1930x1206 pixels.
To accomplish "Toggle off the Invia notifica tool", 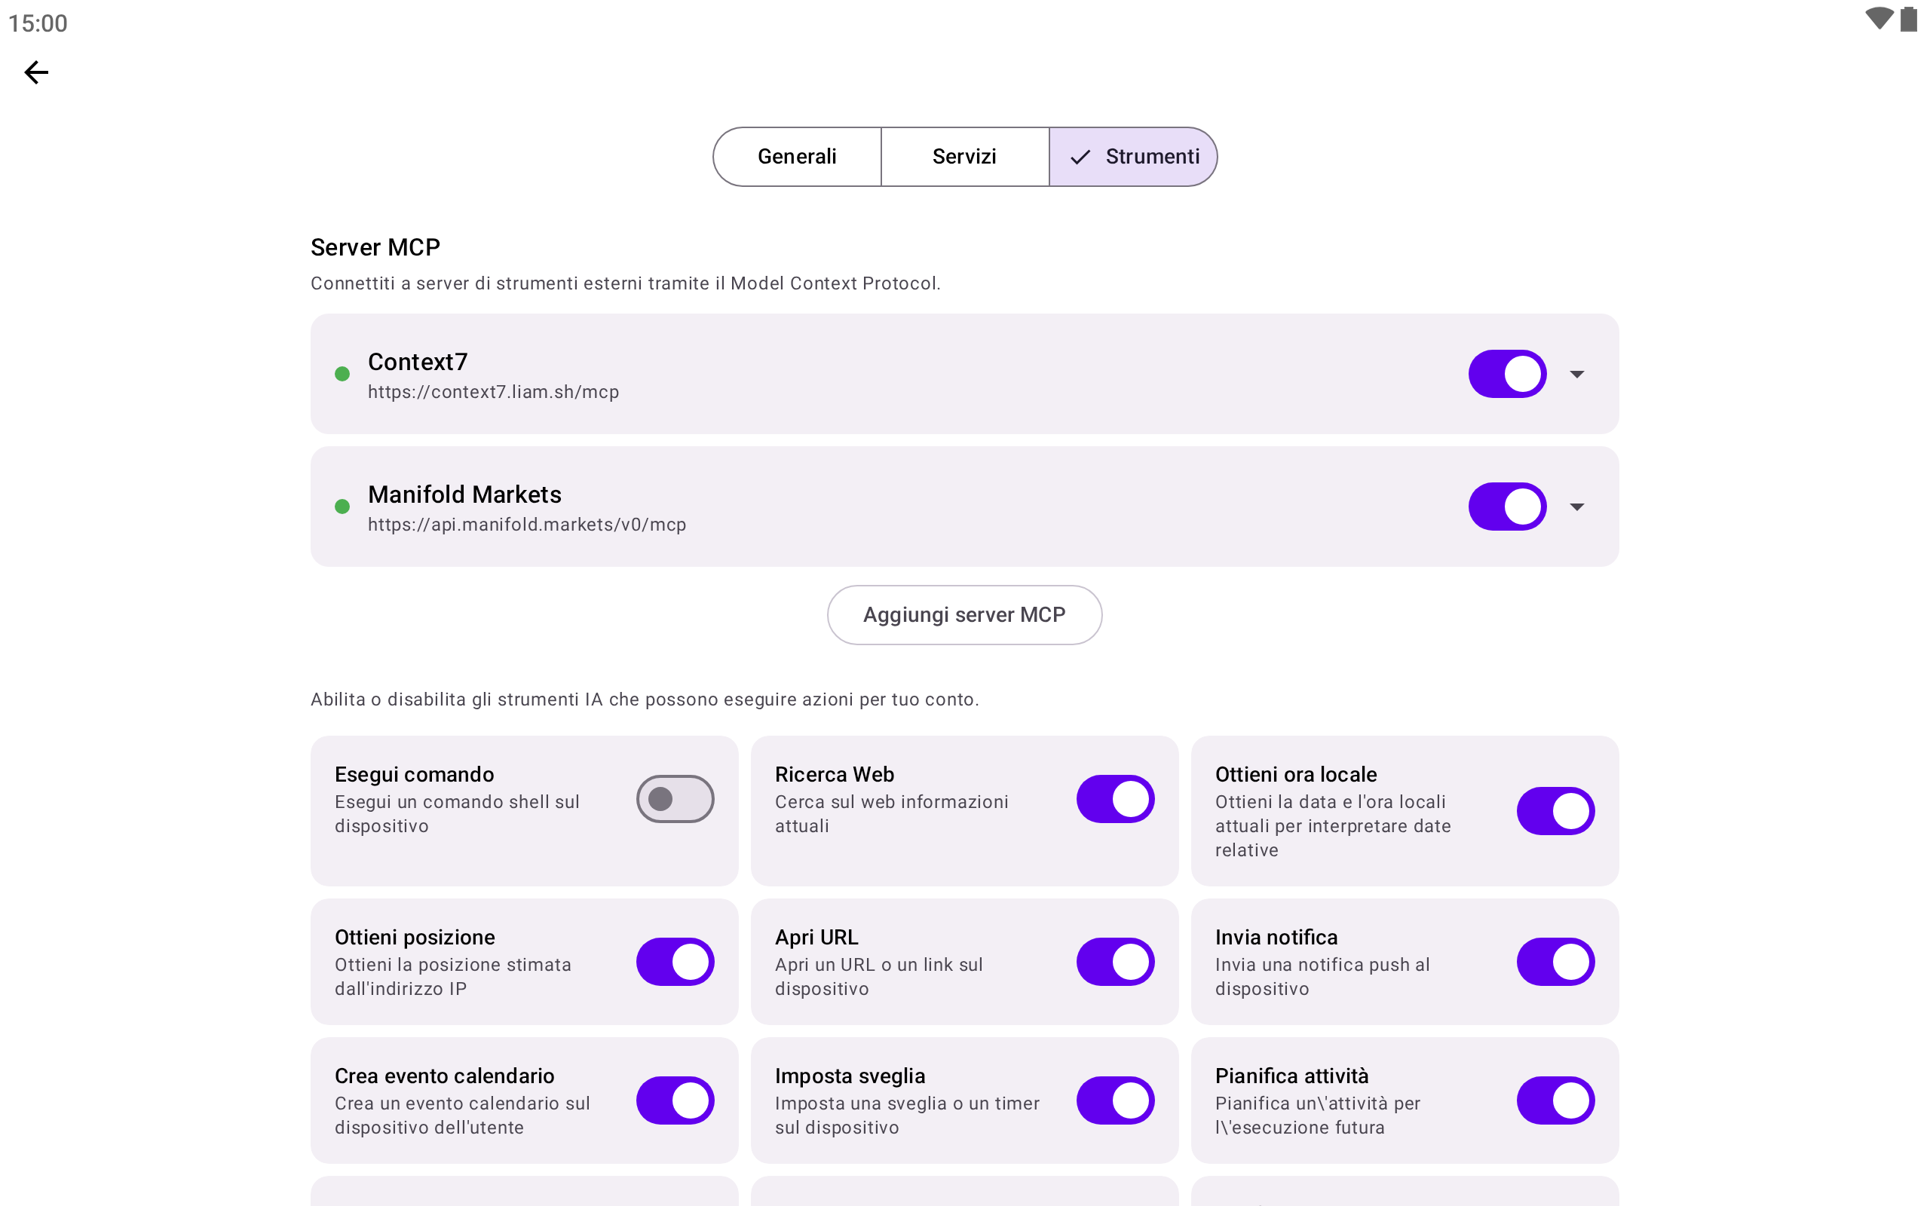I will pos(1555,961).
